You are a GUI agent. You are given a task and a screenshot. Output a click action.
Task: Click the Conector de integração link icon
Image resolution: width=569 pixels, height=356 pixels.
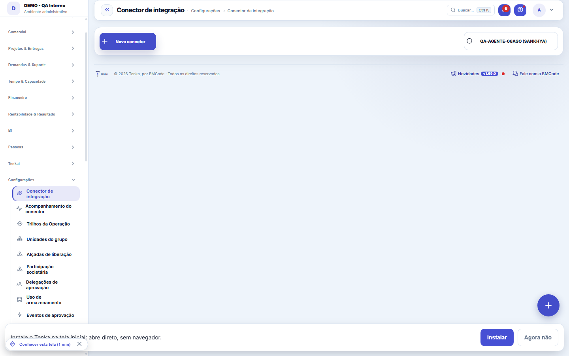(19, 194)
